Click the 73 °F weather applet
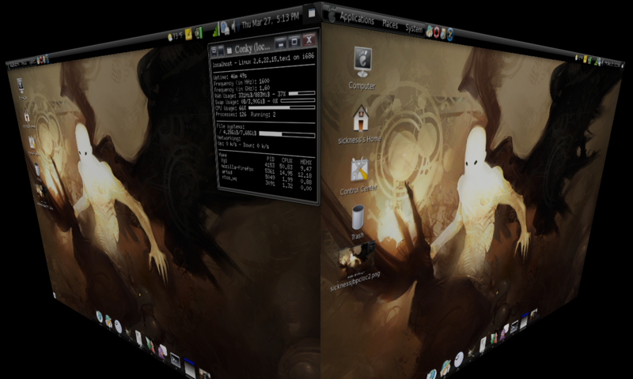 tap(175, 36)
